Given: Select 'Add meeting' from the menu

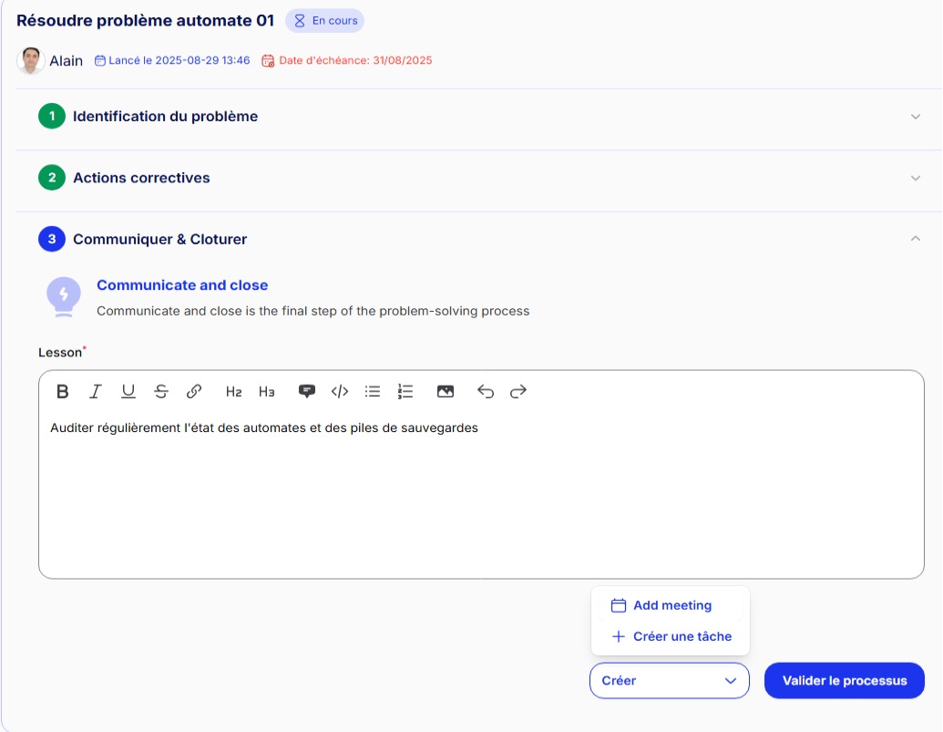Looking at the screenshot, I should (x=672, y=604).
